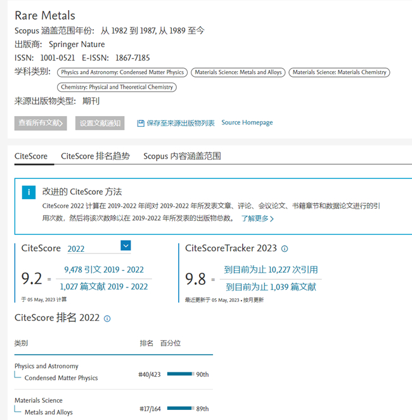Screen dimensions: 412x420
Task: Open the Scopus 内容涵盖范围 tab
Action: [182, 156]
